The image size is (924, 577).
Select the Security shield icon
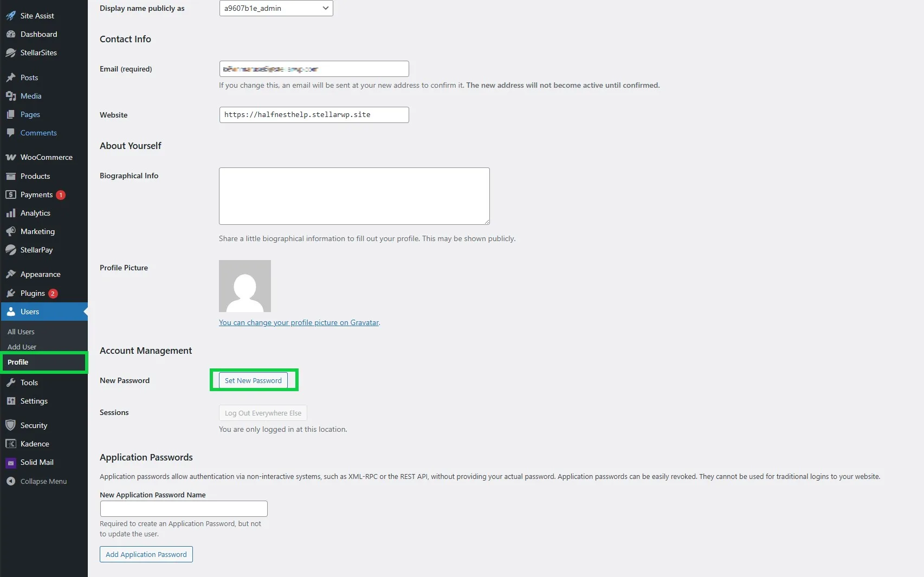tap(11, 425)
